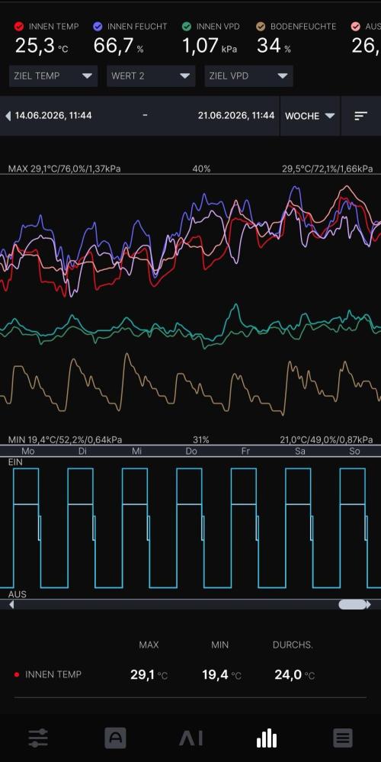Toggle the INNEN VPD series checkbox
Screen dimensions: 381x762
tap(187, 26)
